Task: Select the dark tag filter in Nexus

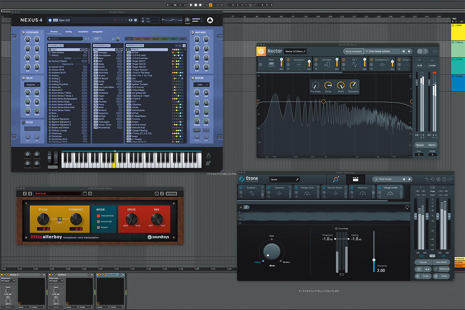Action: point(137,39)
